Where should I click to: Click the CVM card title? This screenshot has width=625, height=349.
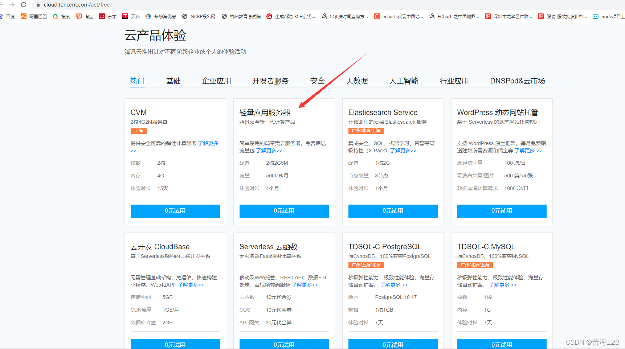139,112
